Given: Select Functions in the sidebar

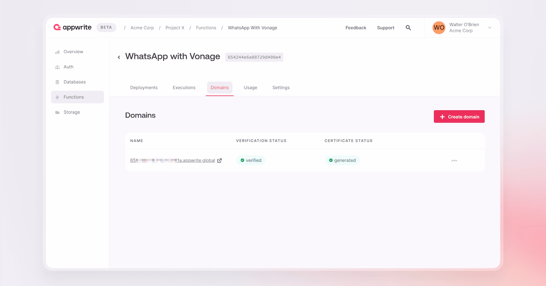Looking at the screenshot, I should 77,97.
